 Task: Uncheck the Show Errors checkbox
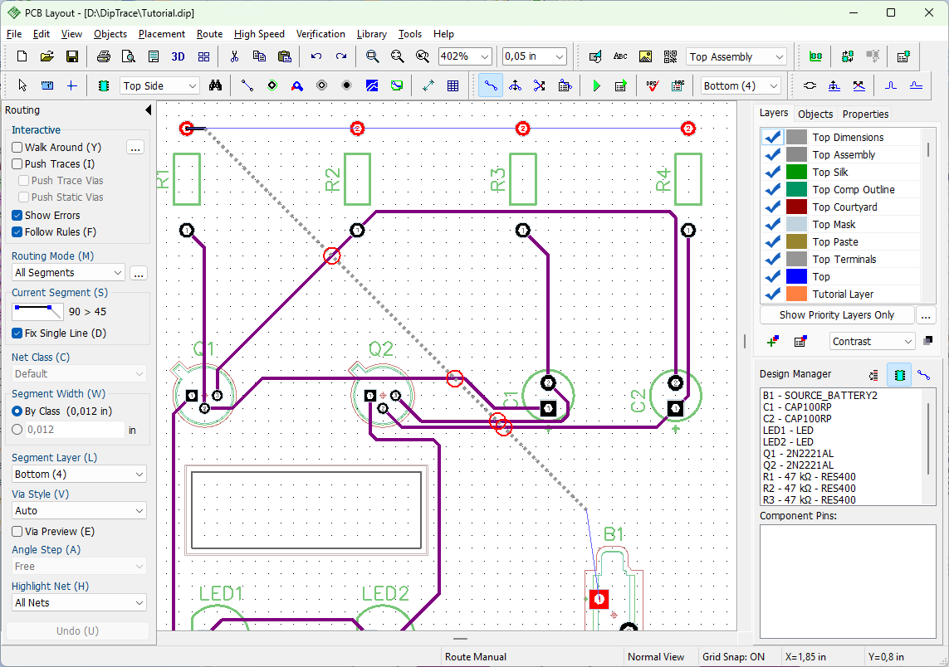[17, 215]
